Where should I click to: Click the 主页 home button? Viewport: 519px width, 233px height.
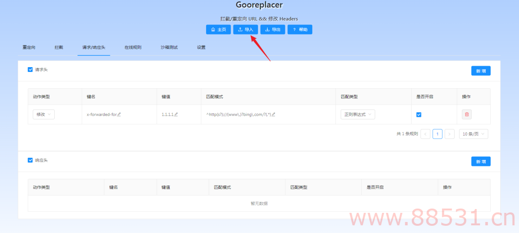coord(219,29)
